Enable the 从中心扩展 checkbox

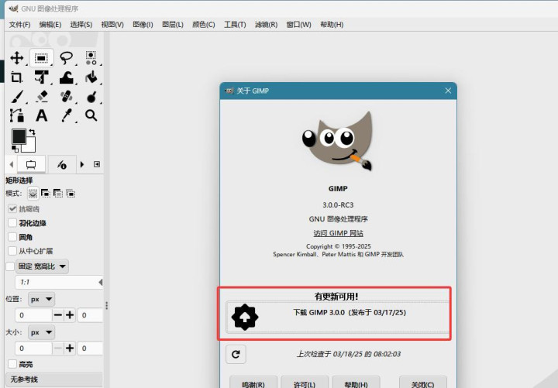click(x=12, y=251)
